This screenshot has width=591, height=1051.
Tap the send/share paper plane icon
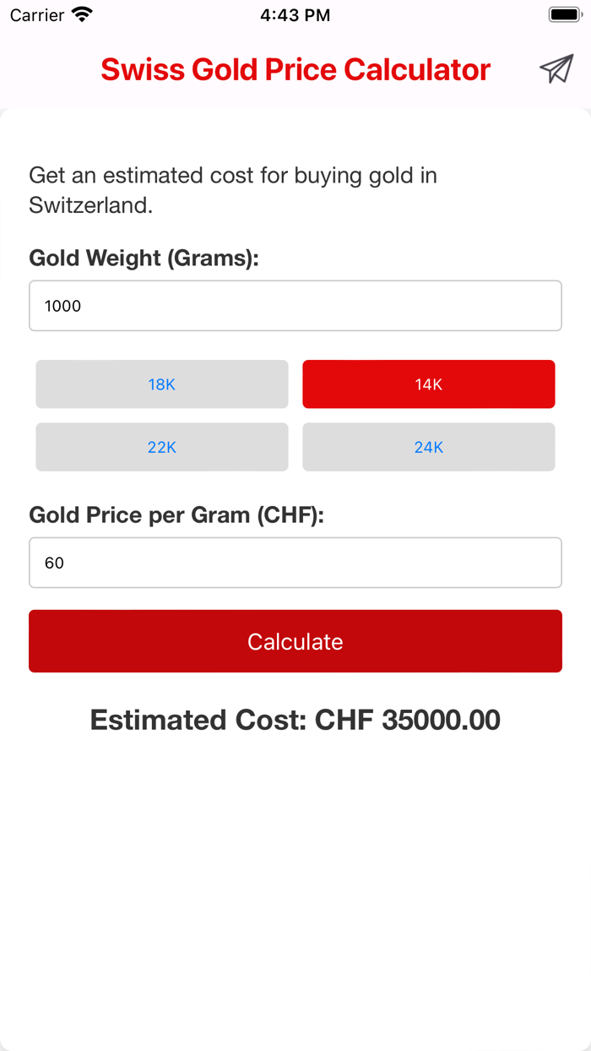pyautogui.click(x=556, y=69)
